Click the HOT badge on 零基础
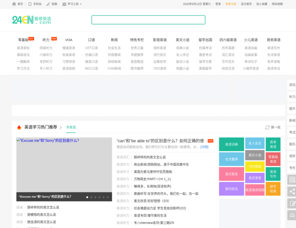Screen dimensions: 296x228 pos(31,39)
